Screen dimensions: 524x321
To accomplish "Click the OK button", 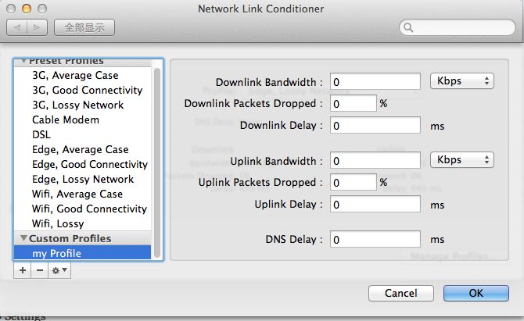I will [x=476, y=293].
